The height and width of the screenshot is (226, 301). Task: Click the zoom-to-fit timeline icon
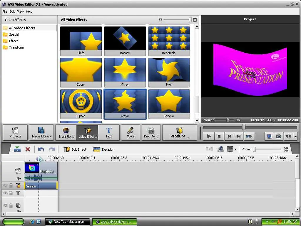point(286,149)
